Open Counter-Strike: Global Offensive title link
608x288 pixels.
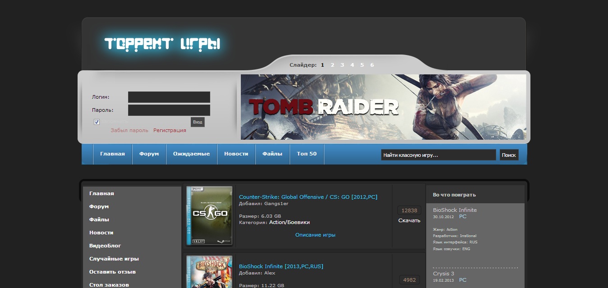click(x=308, y=197)
